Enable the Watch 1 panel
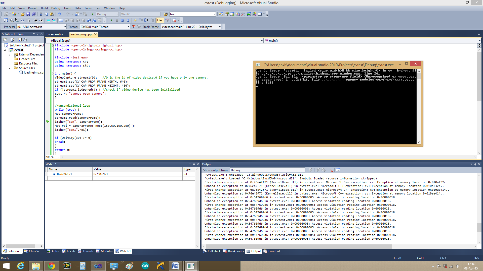Viewport: 483px width, 271px height. (125, 251)
